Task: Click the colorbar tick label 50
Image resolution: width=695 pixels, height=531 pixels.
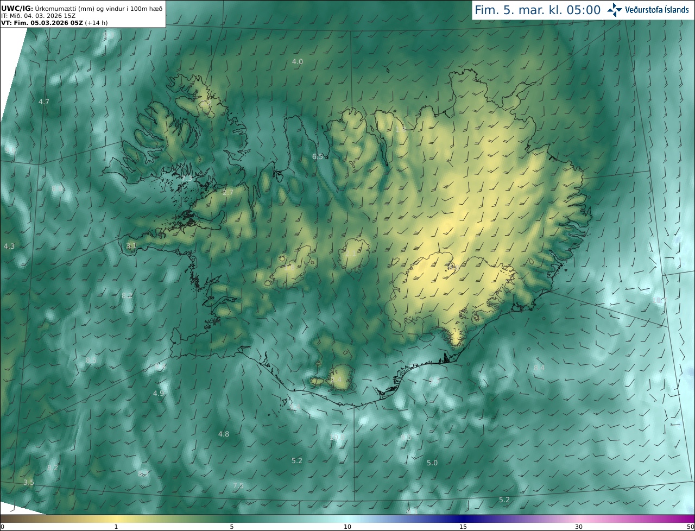Action: (x=691, y=527)
